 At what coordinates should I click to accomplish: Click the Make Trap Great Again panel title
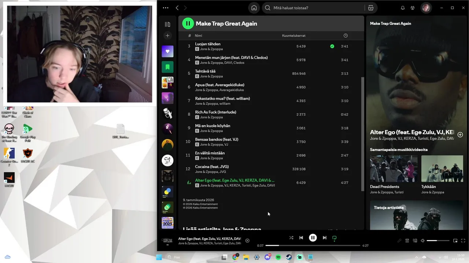[391, 23]
